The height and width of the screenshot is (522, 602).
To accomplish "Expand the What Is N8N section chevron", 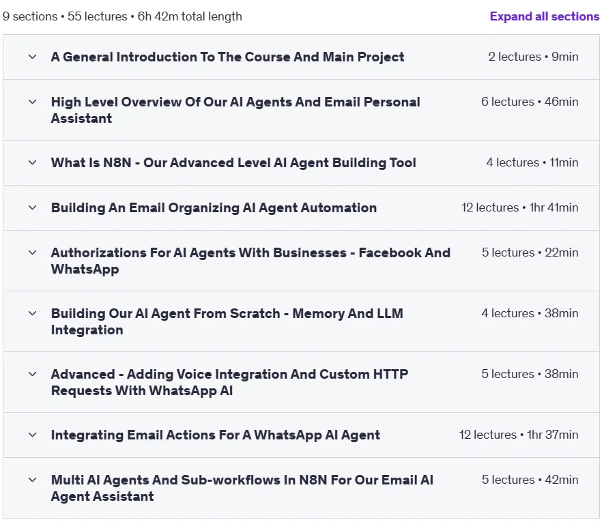I will pyautogui.click(x=33, y=162).
